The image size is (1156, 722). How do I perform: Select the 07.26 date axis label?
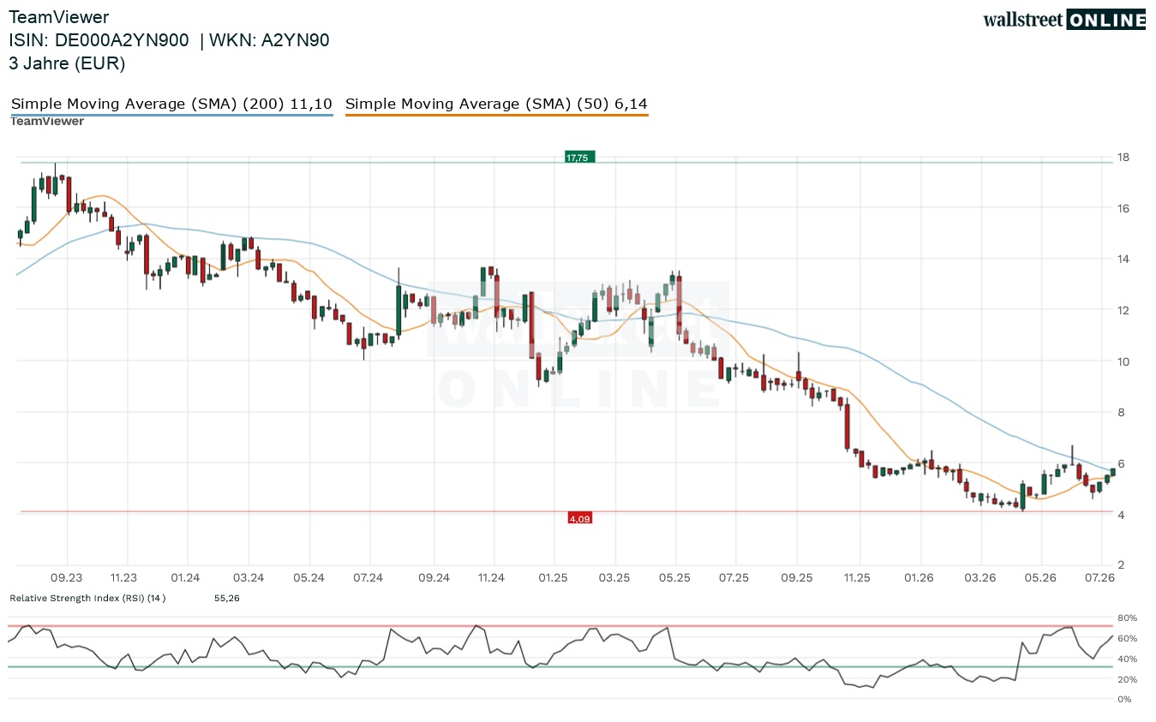1100,578
